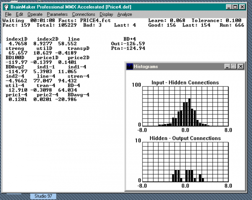Click the Out:-126.59 output value
This screenshot has width=252, height=200.
(x=128, y=44)
